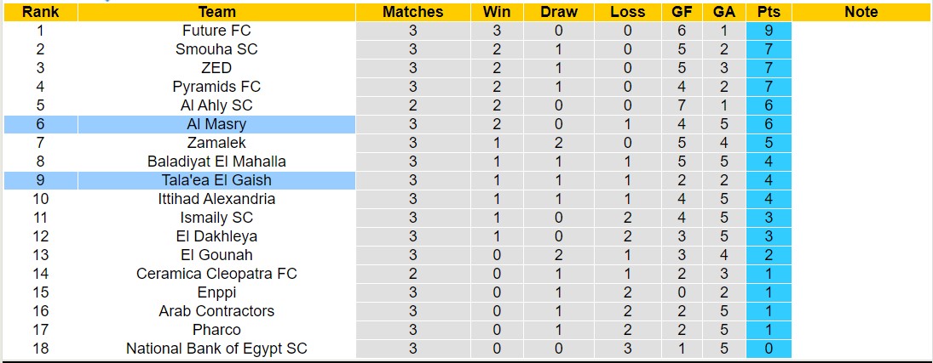Click the Smouha SC team name

[x=216, y=49]
